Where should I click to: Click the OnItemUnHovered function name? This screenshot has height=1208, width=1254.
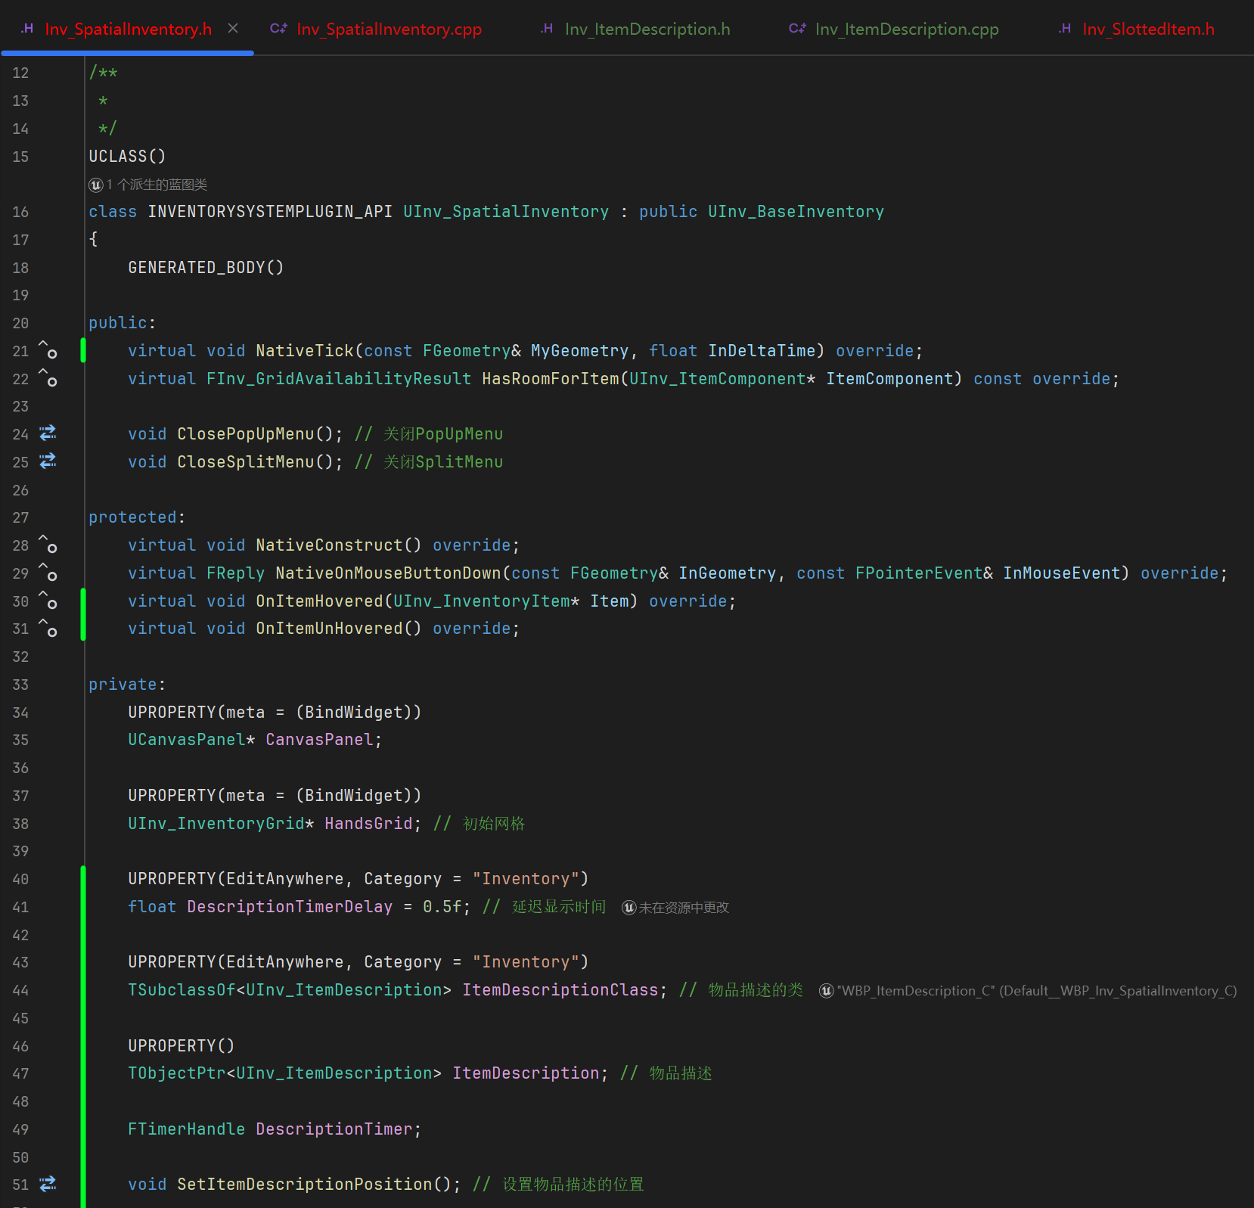(329, 628)
